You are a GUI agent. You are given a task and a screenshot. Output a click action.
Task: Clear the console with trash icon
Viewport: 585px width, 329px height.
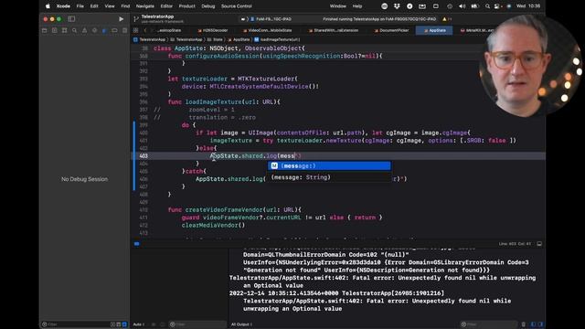pos(524,324)
